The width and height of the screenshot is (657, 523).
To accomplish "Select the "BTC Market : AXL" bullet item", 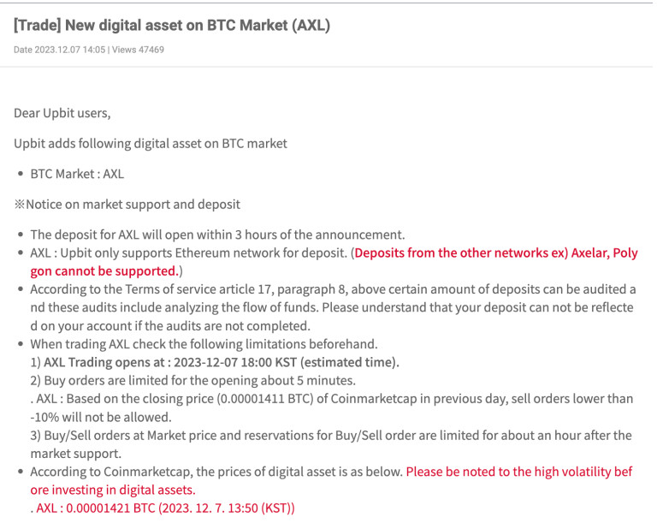I will point(77,174).
